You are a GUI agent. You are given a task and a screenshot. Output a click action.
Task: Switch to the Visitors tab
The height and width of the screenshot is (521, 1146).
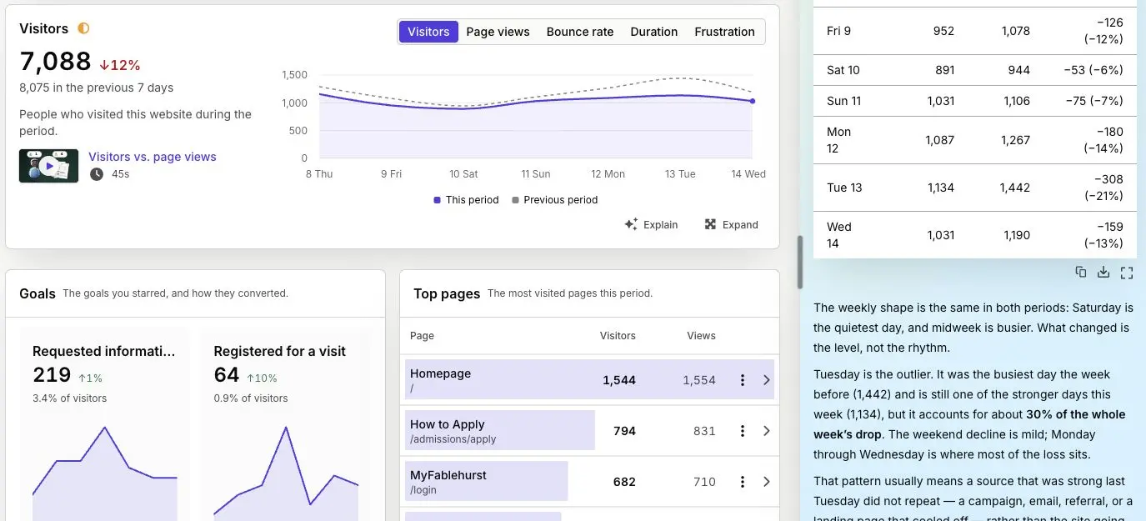coord(428,32)
